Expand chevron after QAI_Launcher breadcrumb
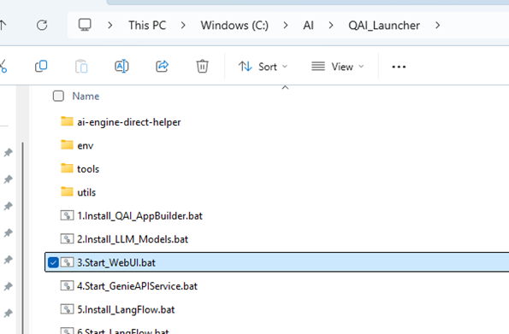509x334 pixels. click(x=438, y=25)
